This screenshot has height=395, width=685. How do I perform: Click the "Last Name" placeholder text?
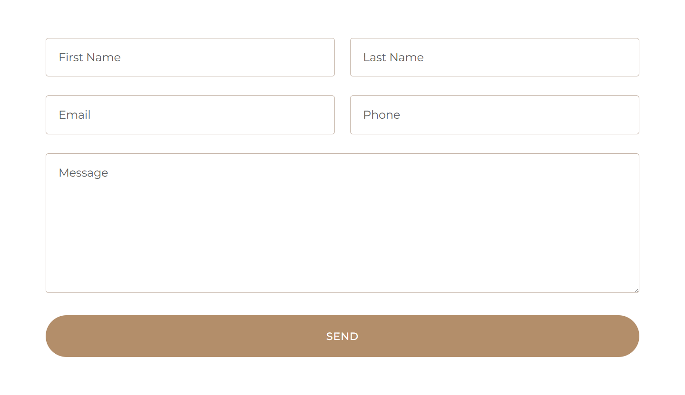click(393, 57)
